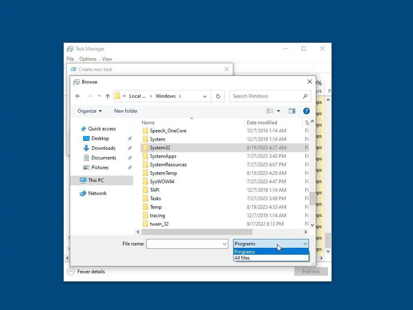This screenshot has height=310, width=413.
Task: Click the Downloads arrow icon
Action: [86, 148]
